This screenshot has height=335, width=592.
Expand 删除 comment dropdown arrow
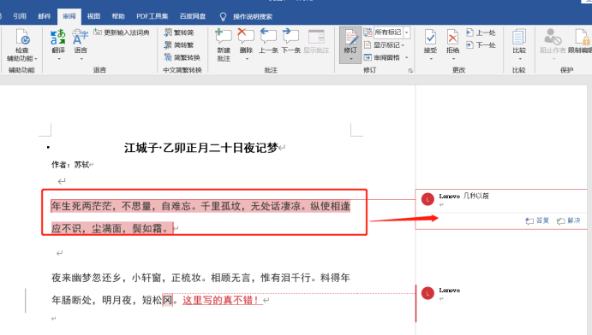tap(247, 59)
